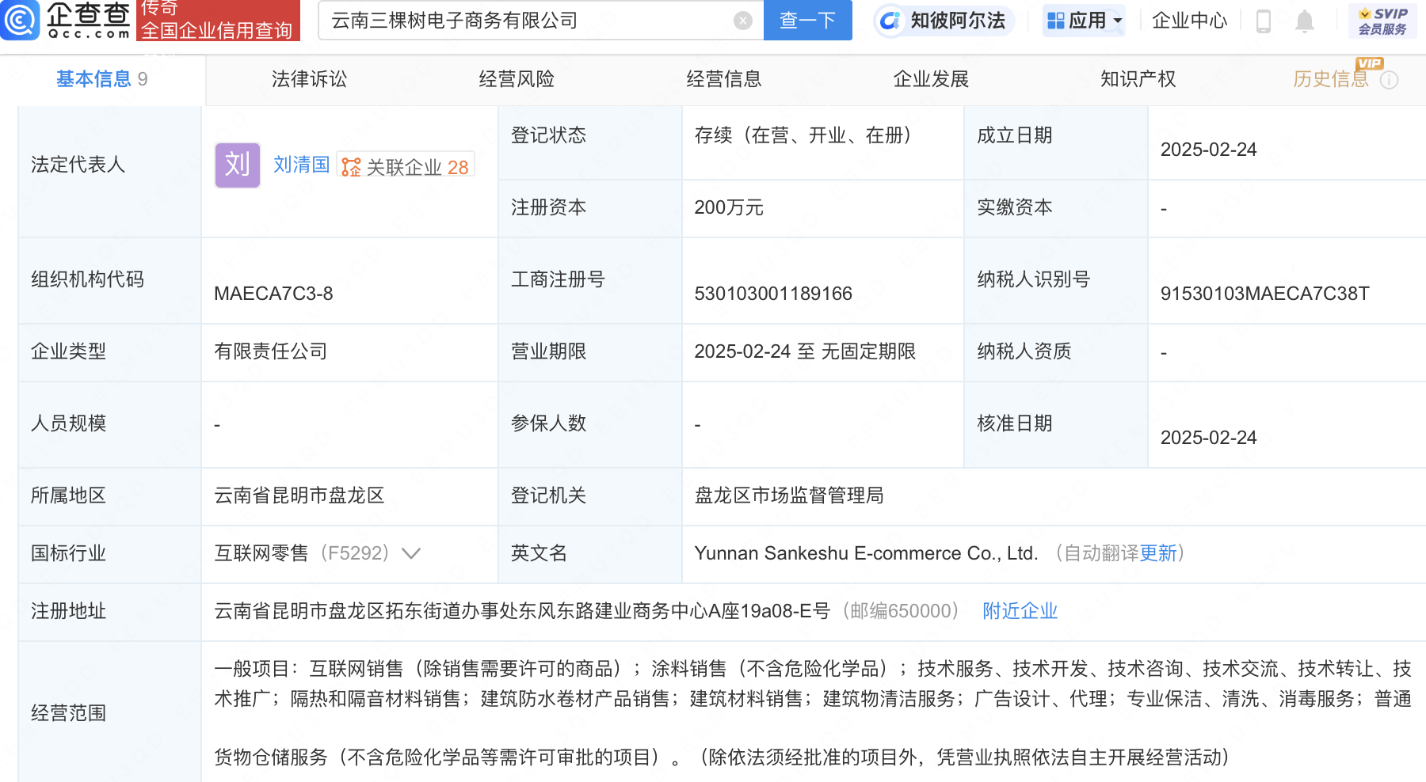Click the info icon beside 历史信息
Viewport: 1426px width, 782px height.
[x=1390, y=80]
